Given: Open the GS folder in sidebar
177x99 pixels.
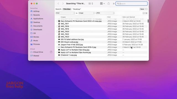Looking at the screenshot, I should pos(33,33).
